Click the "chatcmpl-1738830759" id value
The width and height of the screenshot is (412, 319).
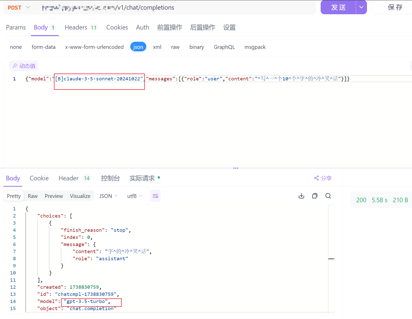86,294
